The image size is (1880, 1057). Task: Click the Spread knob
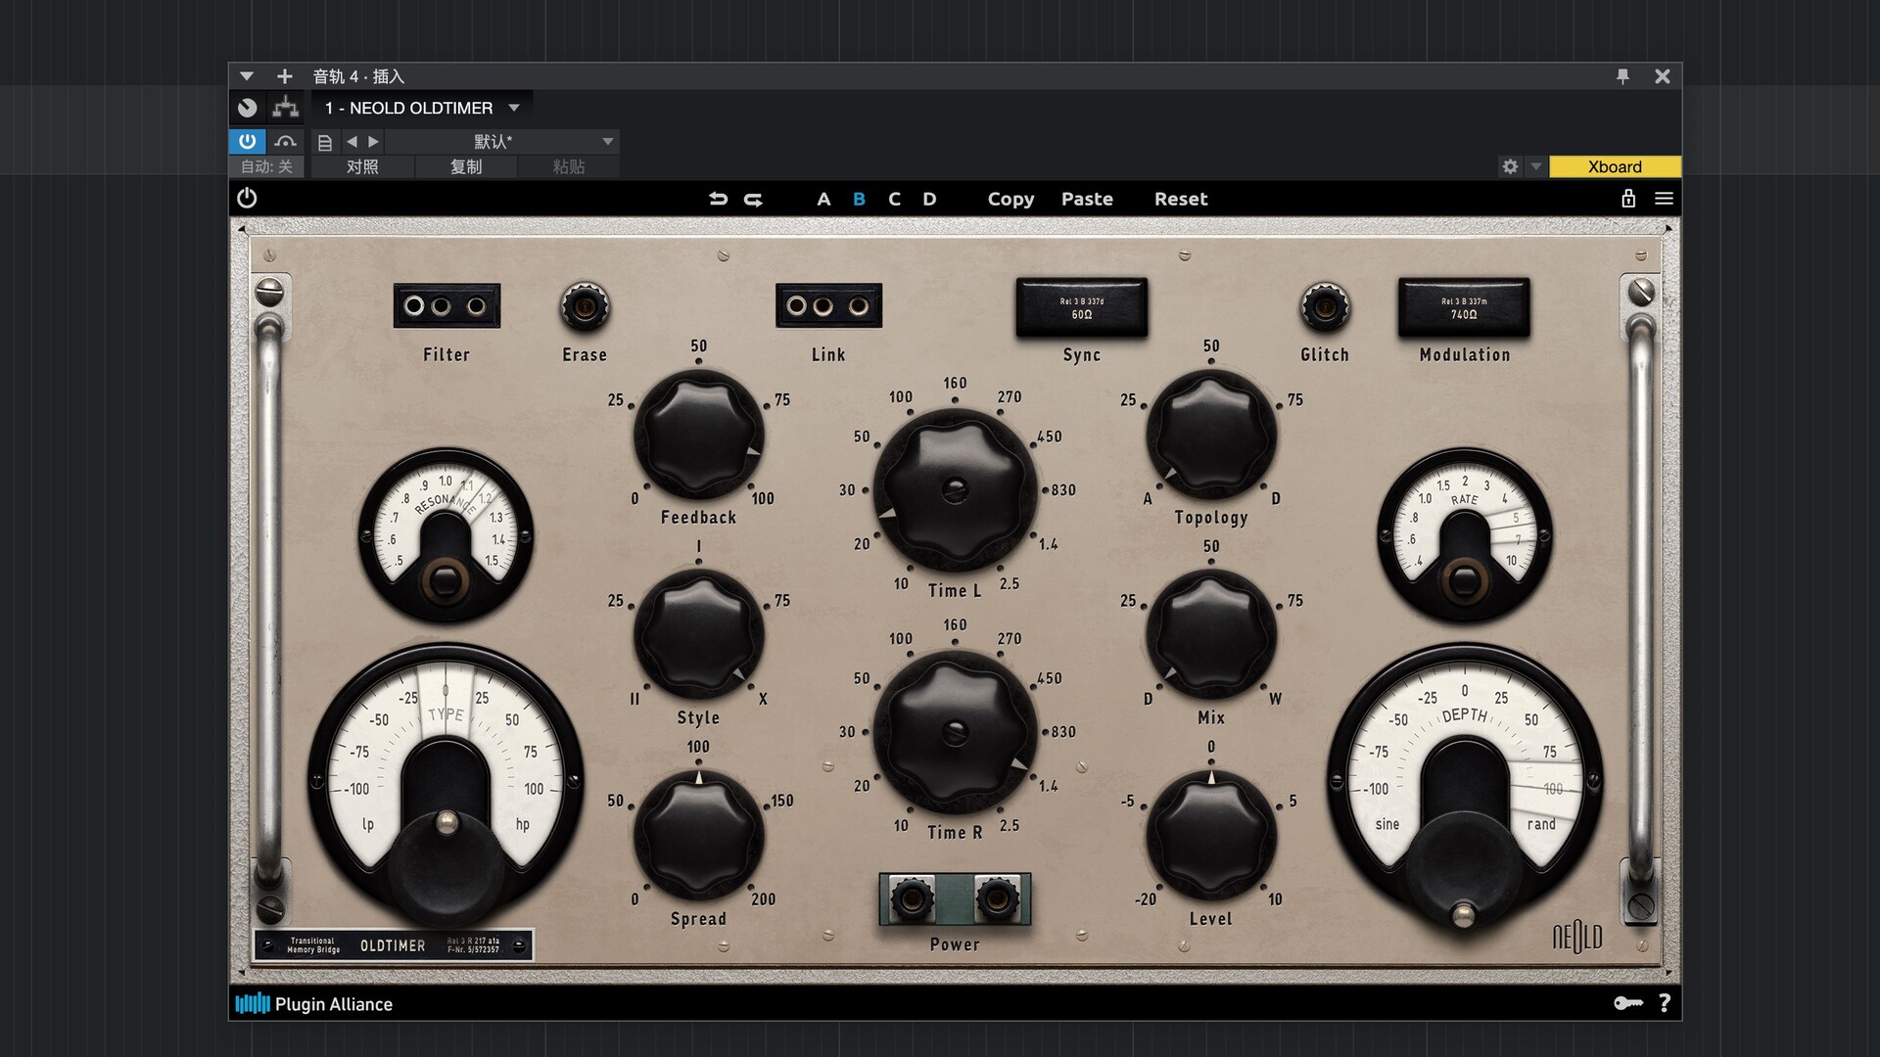[698, 835]
